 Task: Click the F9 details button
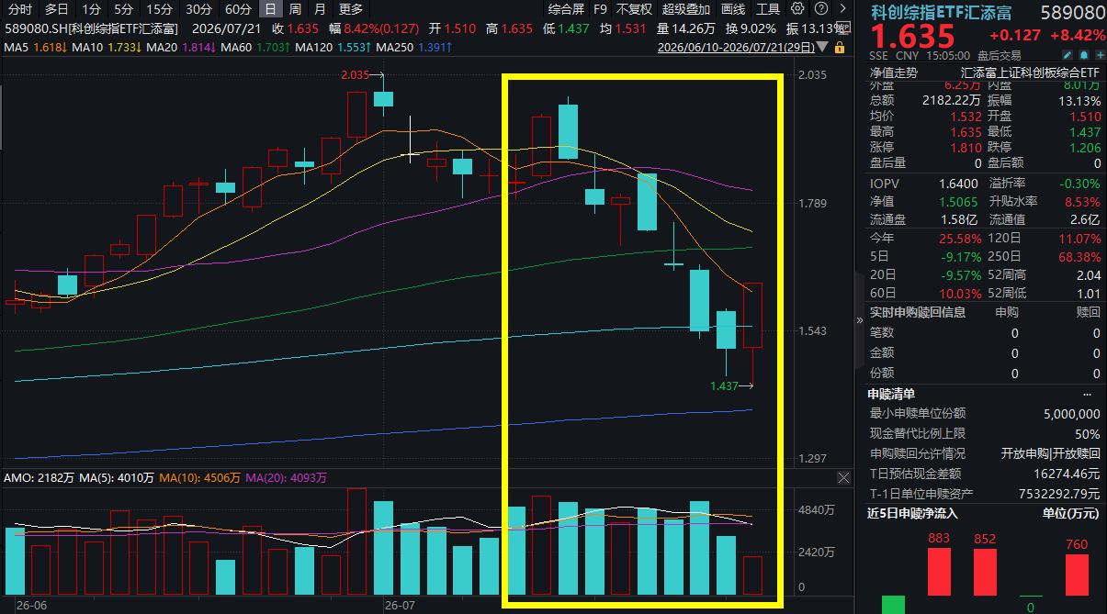tap(601, 9)
